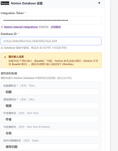
Task: Click into the Database ID field
Action: [51, 41]
